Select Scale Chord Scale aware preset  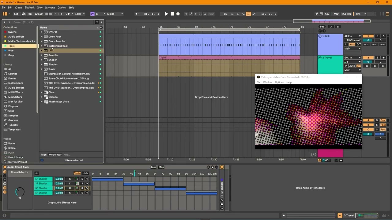pos(69,78)
